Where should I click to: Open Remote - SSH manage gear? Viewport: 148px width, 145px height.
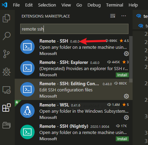(126, 54)
